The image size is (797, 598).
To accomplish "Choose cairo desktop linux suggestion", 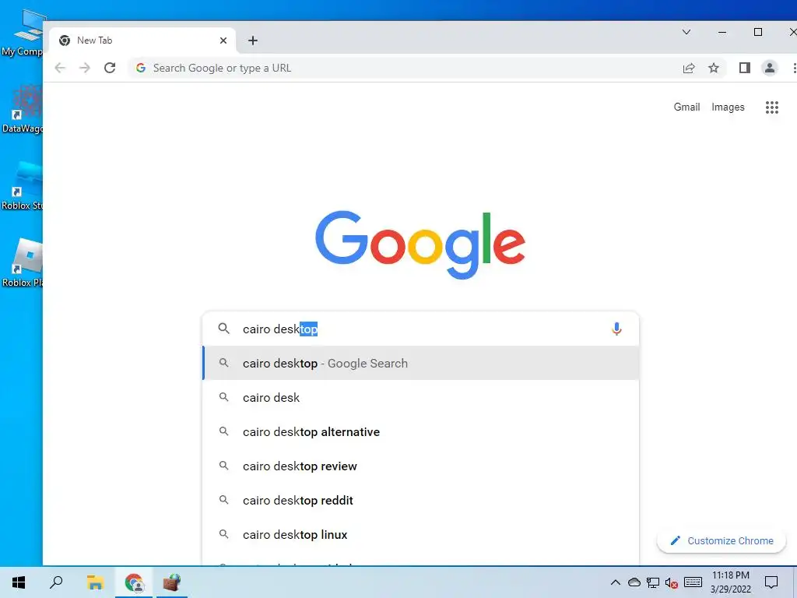I will pos(421,534).
